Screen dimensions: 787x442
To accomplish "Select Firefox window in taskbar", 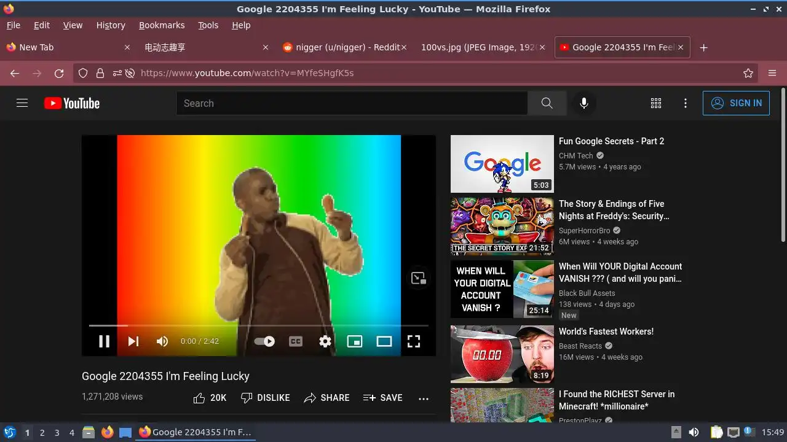I will [196, 432].
